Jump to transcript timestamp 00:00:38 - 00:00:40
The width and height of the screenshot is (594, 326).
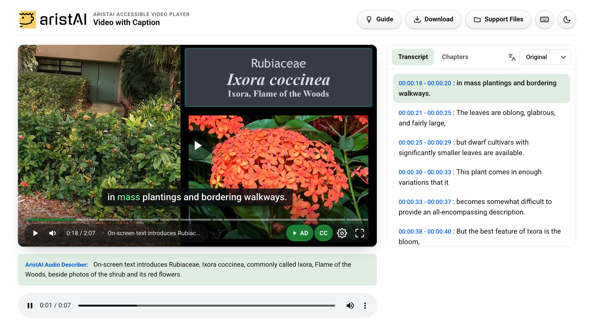pyautogui.click(x=425, y=231)
